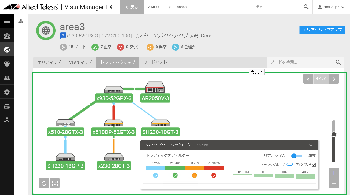Click the すべて view button

click(321, 79)
